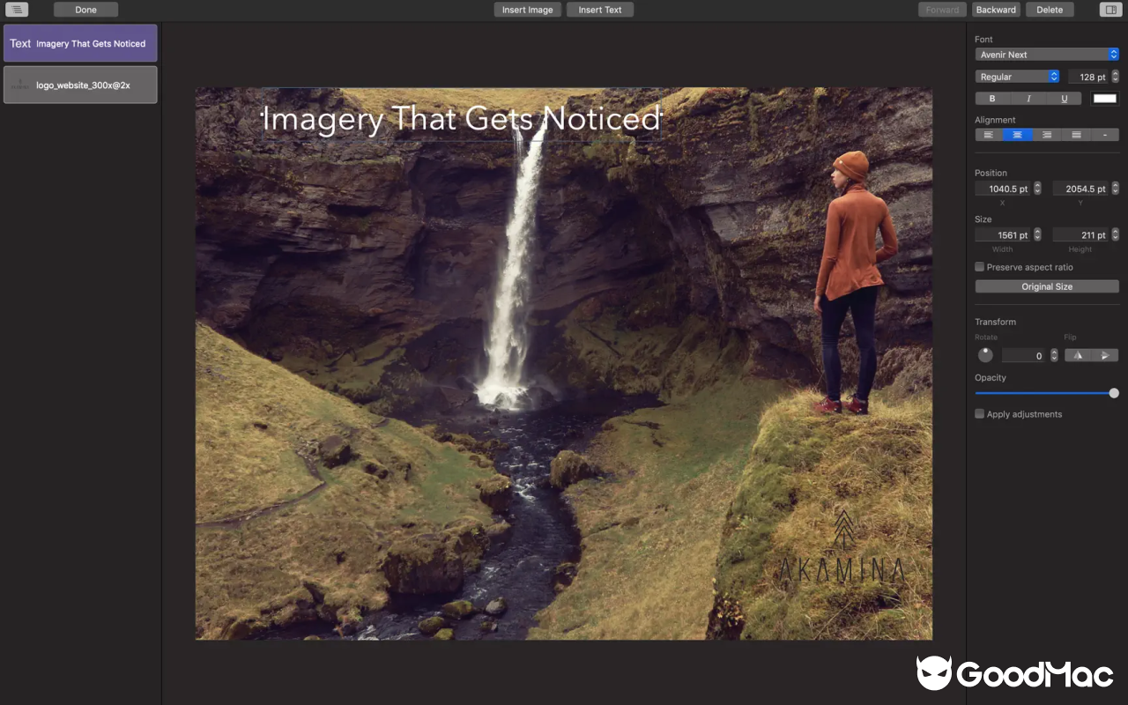Screen dimensions: 1128x705
Task: Enable the Apply adjustments checkbox
Action: 979,413
